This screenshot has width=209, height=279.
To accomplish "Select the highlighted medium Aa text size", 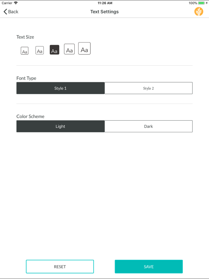I will tap(54, 50).
